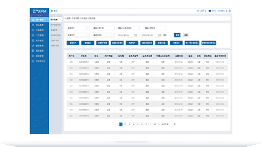Click the user avatar circle in top bar
The height and width of the screenshot is (147, 262).
pos(210,11)
